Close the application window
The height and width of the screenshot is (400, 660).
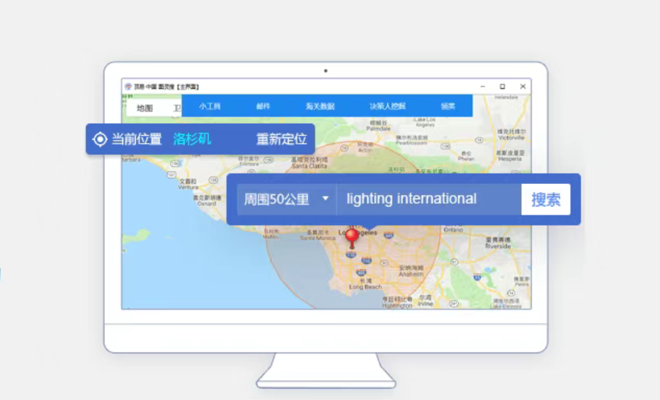click(523, 86)
